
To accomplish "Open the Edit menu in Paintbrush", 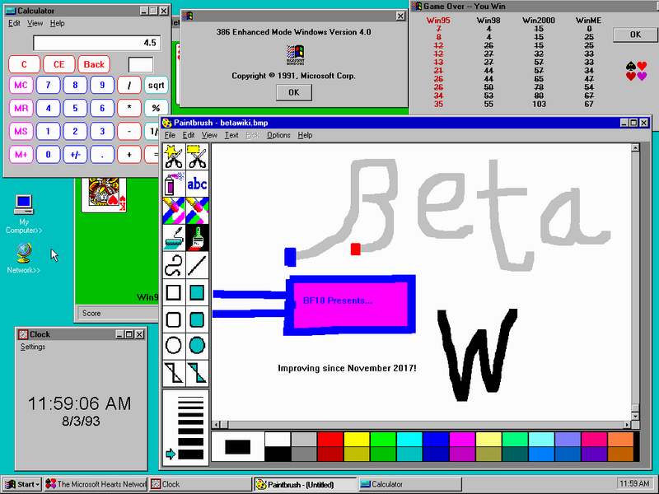I will 189,135.
